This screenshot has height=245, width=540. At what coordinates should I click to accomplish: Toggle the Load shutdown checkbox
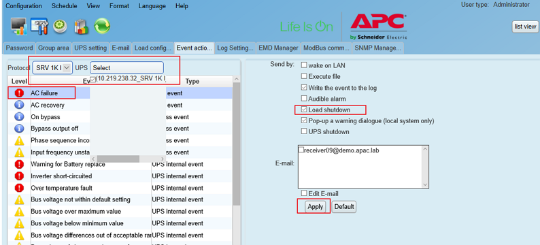pyautogui.click(x=304, y=110)
